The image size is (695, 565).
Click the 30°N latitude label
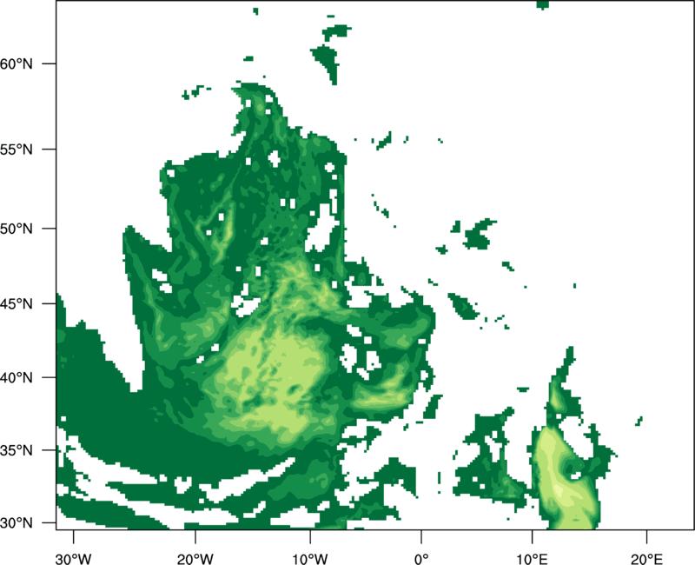tap(17, 523)
